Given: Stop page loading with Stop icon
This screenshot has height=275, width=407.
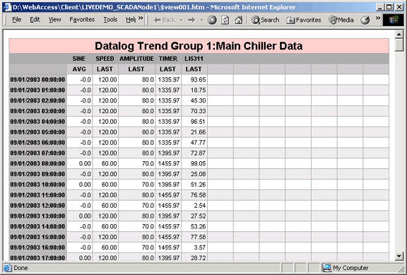Looking at the screenshot, I should (x=212, y=20).
